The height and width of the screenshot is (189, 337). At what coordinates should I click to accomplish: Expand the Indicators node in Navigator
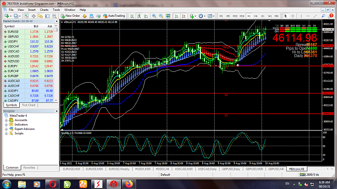coord(6,125)
